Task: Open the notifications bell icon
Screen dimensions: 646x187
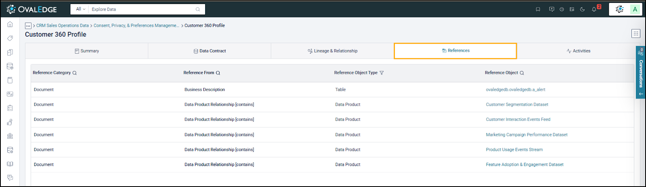Action: (x=594, y=9)
